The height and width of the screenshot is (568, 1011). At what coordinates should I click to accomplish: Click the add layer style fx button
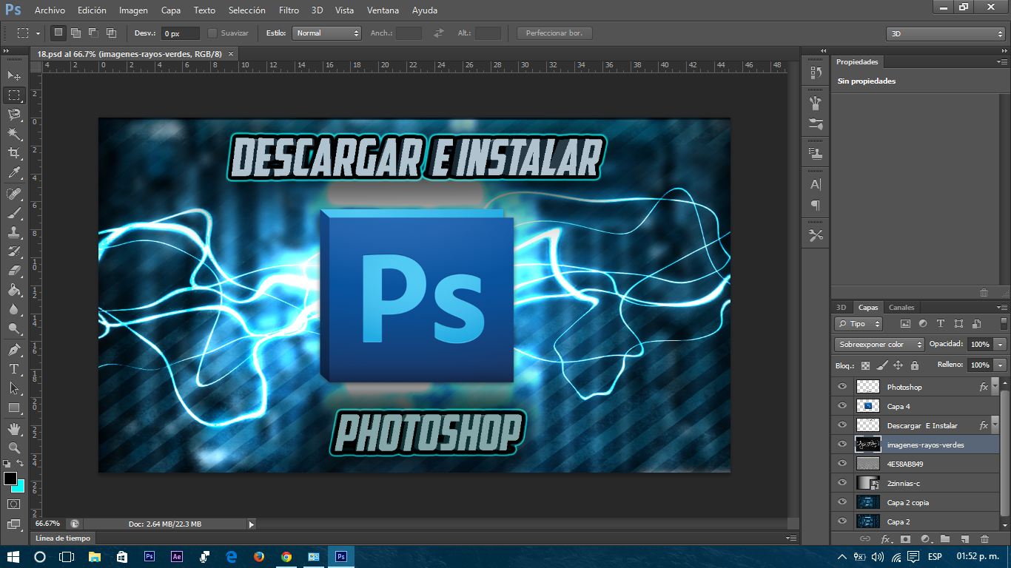885,539
